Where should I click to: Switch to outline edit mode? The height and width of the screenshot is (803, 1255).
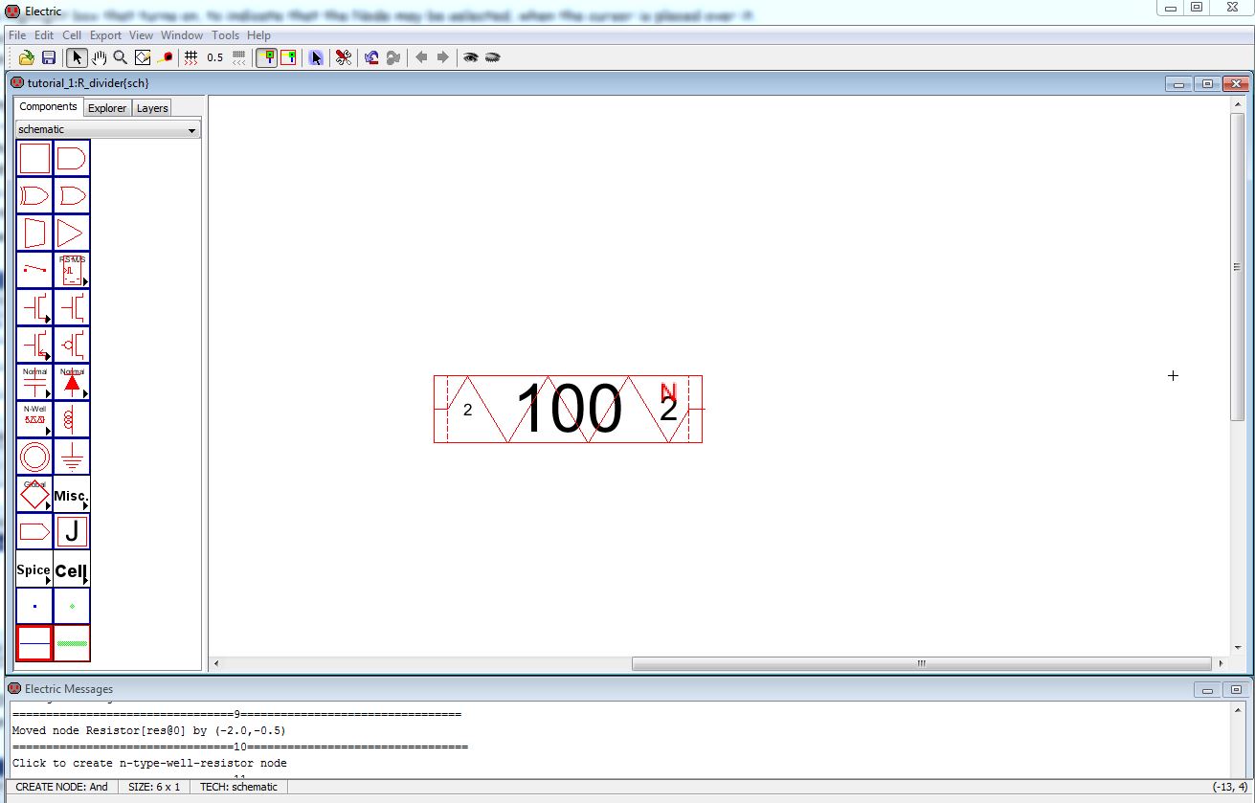coord(143,57)
